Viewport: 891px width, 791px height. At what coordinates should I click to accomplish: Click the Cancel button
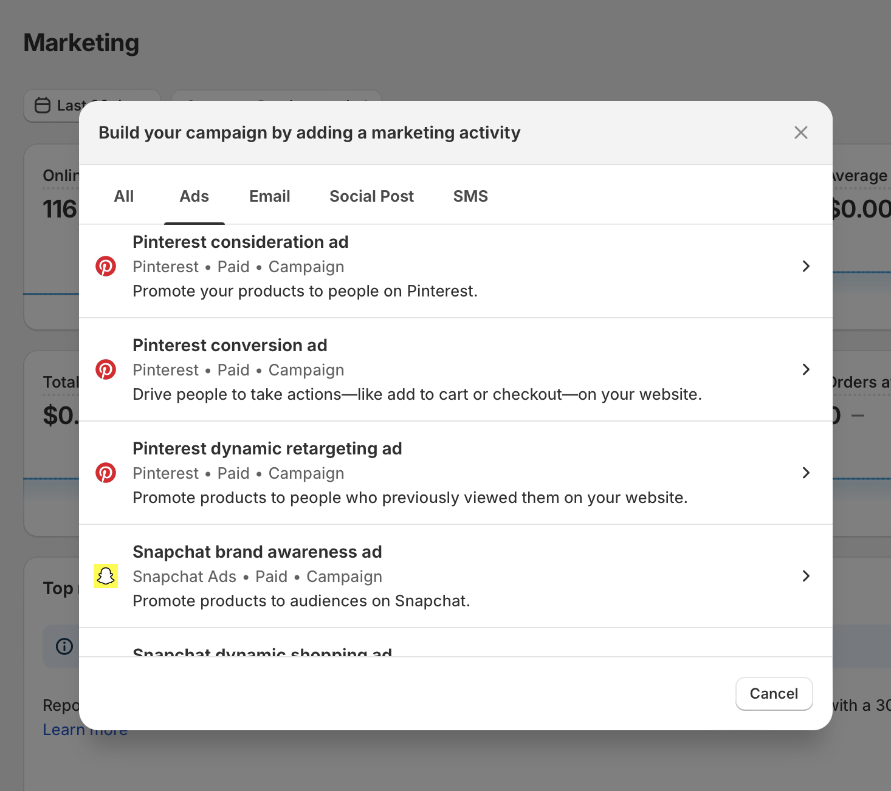point(774,694)
